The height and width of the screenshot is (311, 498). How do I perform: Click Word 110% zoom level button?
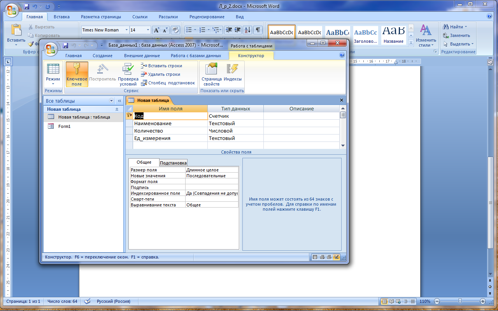click(x=425, y=301)
